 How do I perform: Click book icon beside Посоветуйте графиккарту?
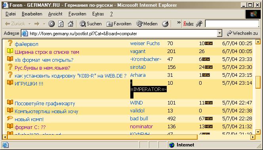[10, 102]
